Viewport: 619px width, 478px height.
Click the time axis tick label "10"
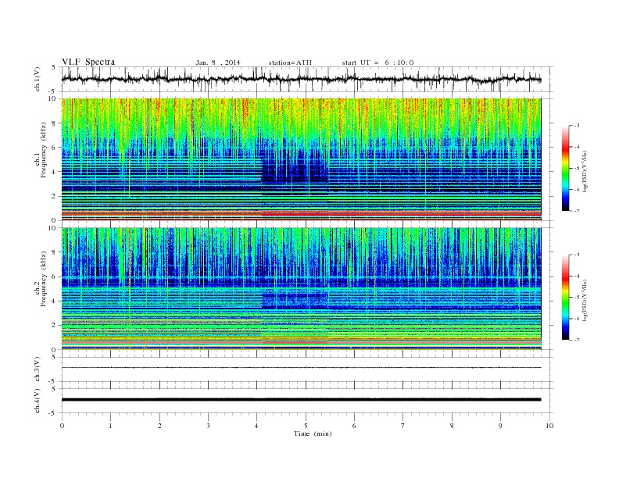click(x=549, y=426)
